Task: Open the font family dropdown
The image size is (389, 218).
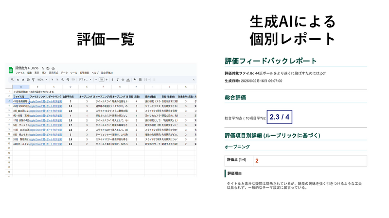Action: [x=83, y=79]
